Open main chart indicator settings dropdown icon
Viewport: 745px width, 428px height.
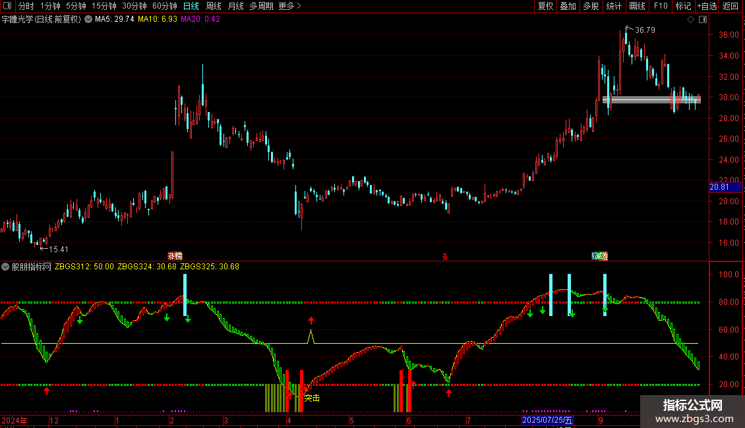[88, 20]
